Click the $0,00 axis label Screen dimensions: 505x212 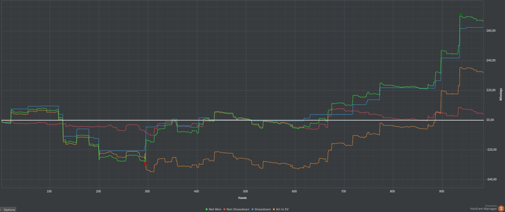click(x=490, y=120)
